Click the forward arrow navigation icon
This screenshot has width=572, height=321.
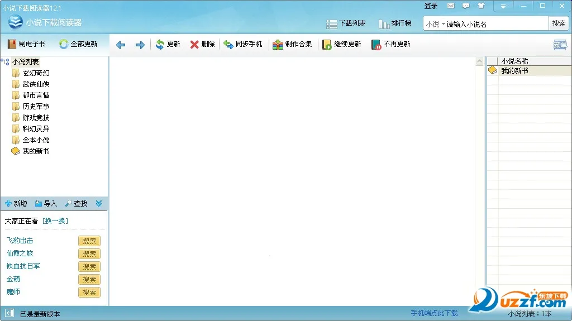coord(140,45)
